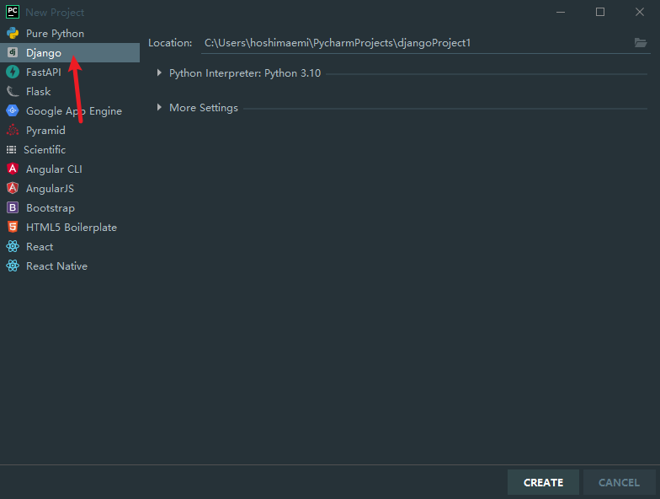Viewport: 660px width, 499px height.
Task: Select Django label in list
Action: (x=44, y=53)
